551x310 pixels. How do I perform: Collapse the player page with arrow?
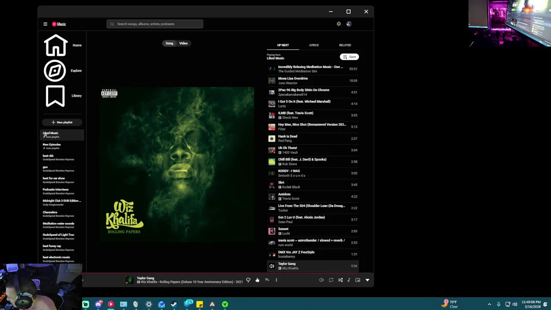(x=367, y=280)
